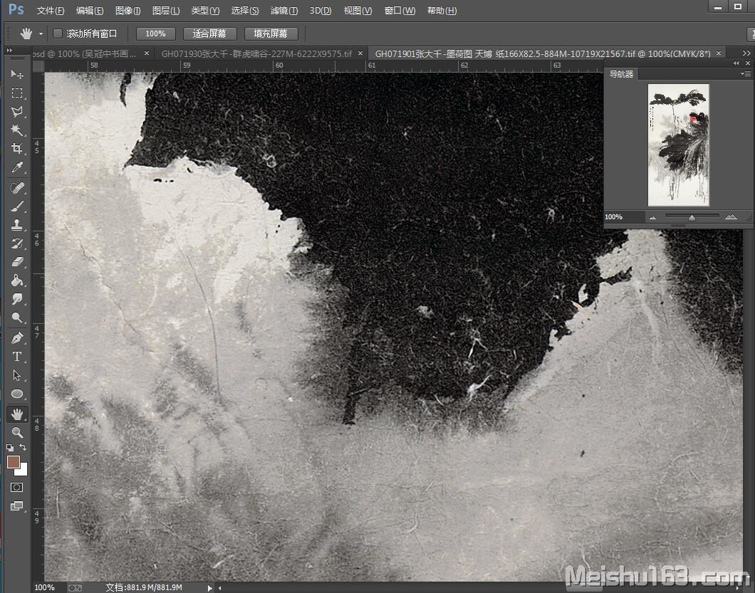755x593 pixels.
Task: Select the Ellipse shape tool
Action: click(17, 394)
